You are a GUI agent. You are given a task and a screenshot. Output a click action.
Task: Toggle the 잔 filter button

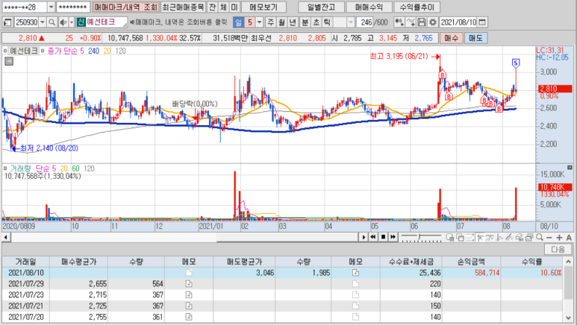[212, 7]
